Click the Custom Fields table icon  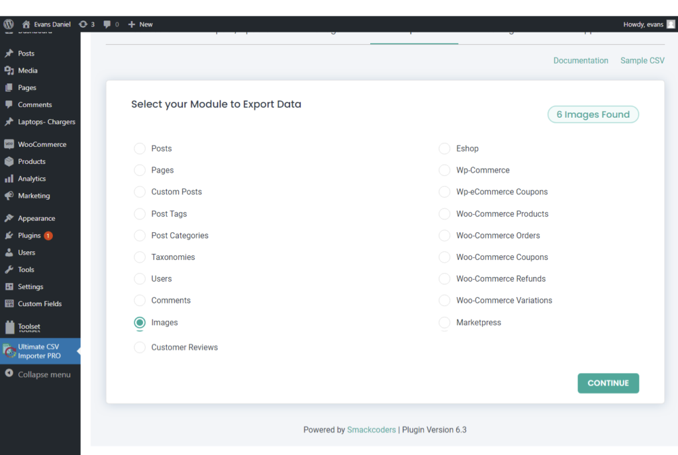pos(9,304)
